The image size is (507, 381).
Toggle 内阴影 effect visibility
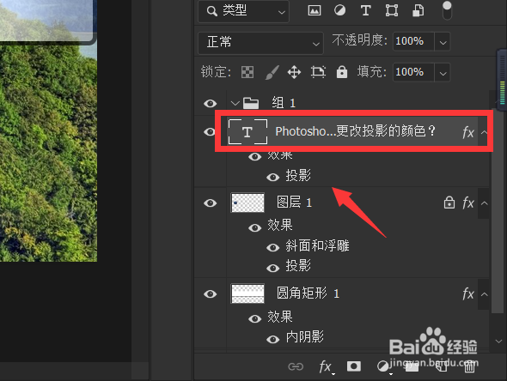pos(273,339)
